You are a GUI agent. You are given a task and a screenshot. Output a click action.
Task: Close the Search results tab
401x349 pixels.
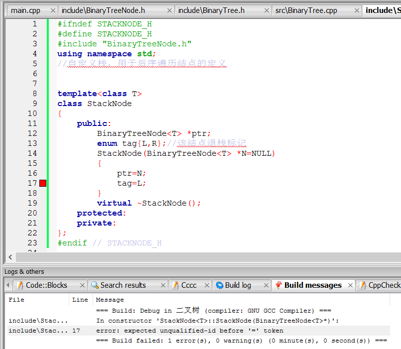[163, 285]
